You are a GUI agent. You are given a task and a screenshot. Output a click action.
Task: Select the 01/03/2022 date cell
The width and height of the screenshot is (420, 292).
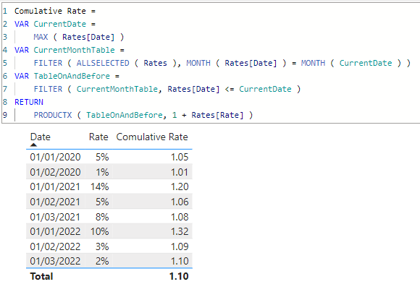pos(55,261)
